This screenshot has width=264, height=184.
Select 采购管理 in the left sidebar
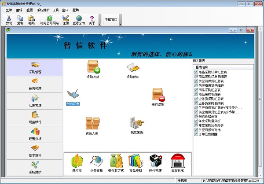(35, 67)
